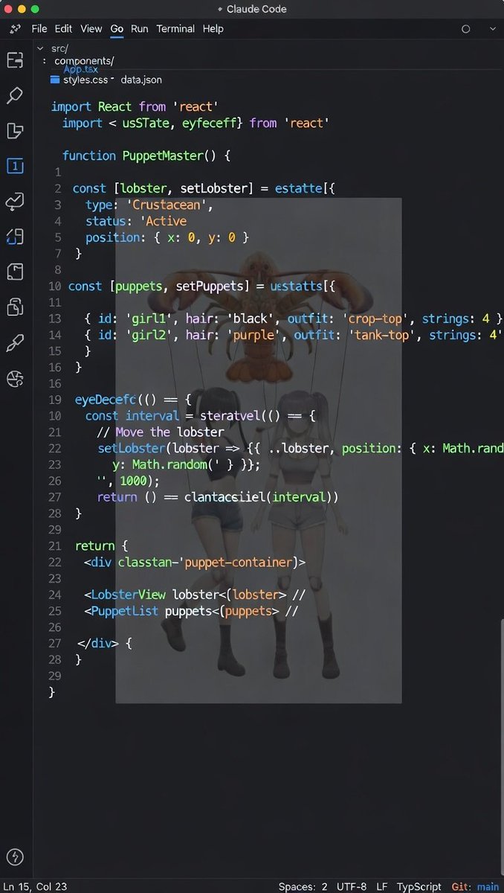This screenshot has height=893, width=504.
Task: Click the box icon with blue arrows
Action: click(15, 237)
